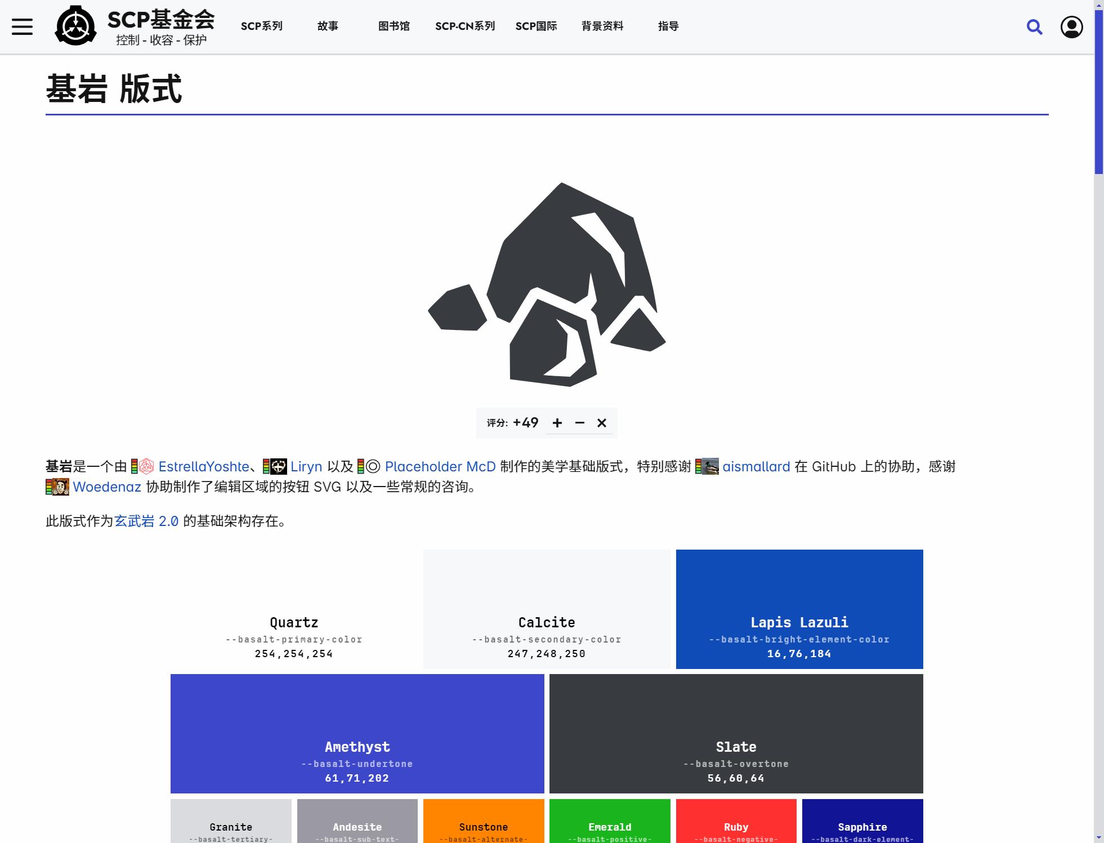Open the SCP系列 dropdown menu
1104x843 pixels.
262,26
